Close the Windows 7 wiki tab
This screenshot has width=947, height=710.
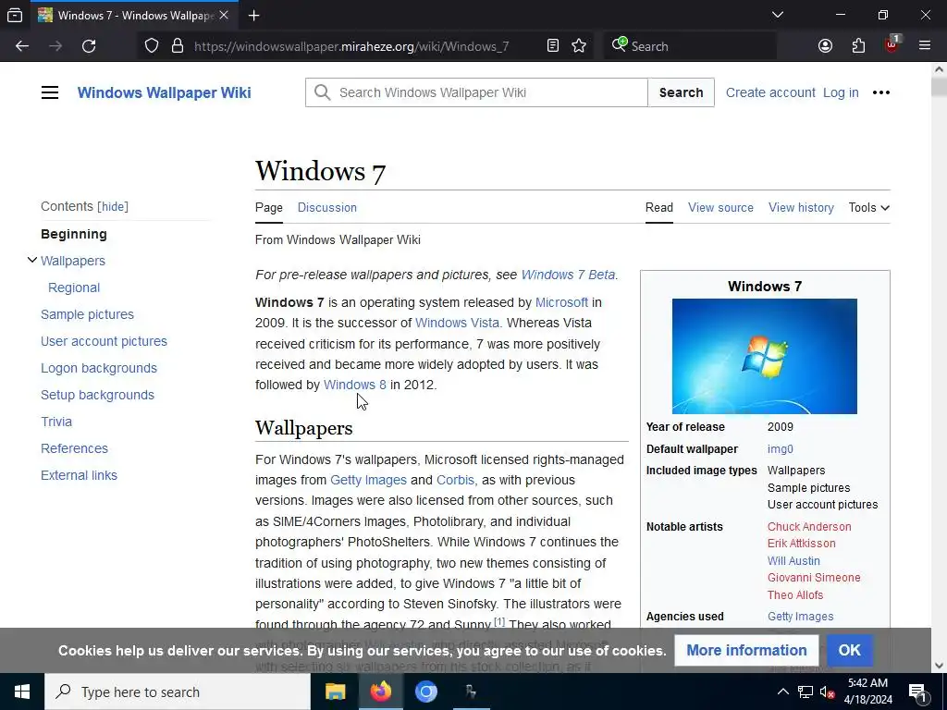[x=224, y=15]
